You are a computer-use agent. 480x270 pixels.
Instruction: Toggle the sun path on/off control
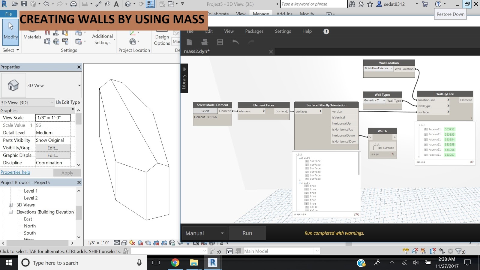[x=132, y=243]
